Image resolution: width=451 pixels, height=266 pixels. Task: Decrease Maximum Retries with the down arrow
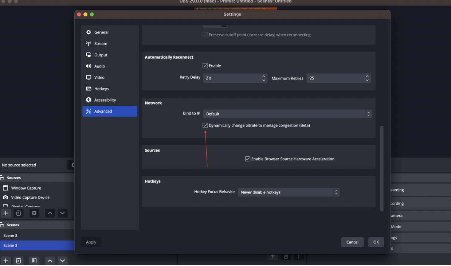click(x=367, y=80)
